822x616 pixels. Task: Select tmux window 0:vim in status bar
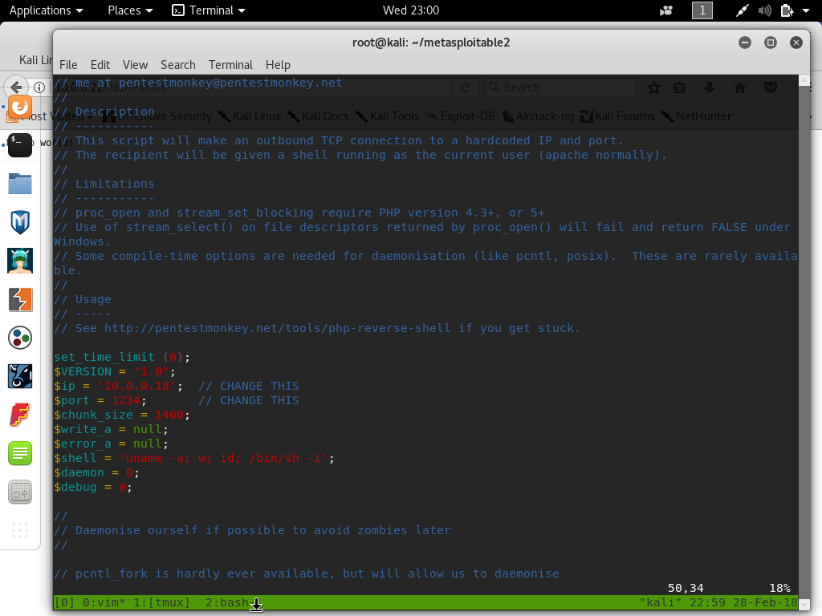coord(104,602)
